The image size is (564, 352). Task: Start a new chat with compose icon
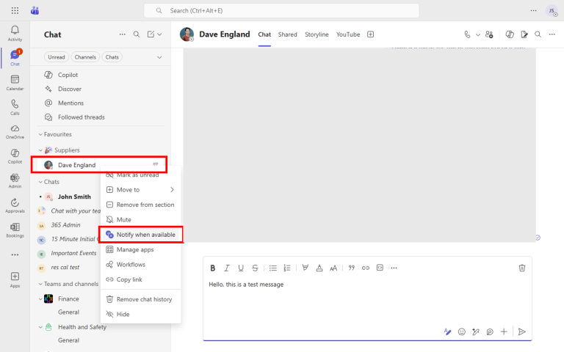tap(151, 34)
